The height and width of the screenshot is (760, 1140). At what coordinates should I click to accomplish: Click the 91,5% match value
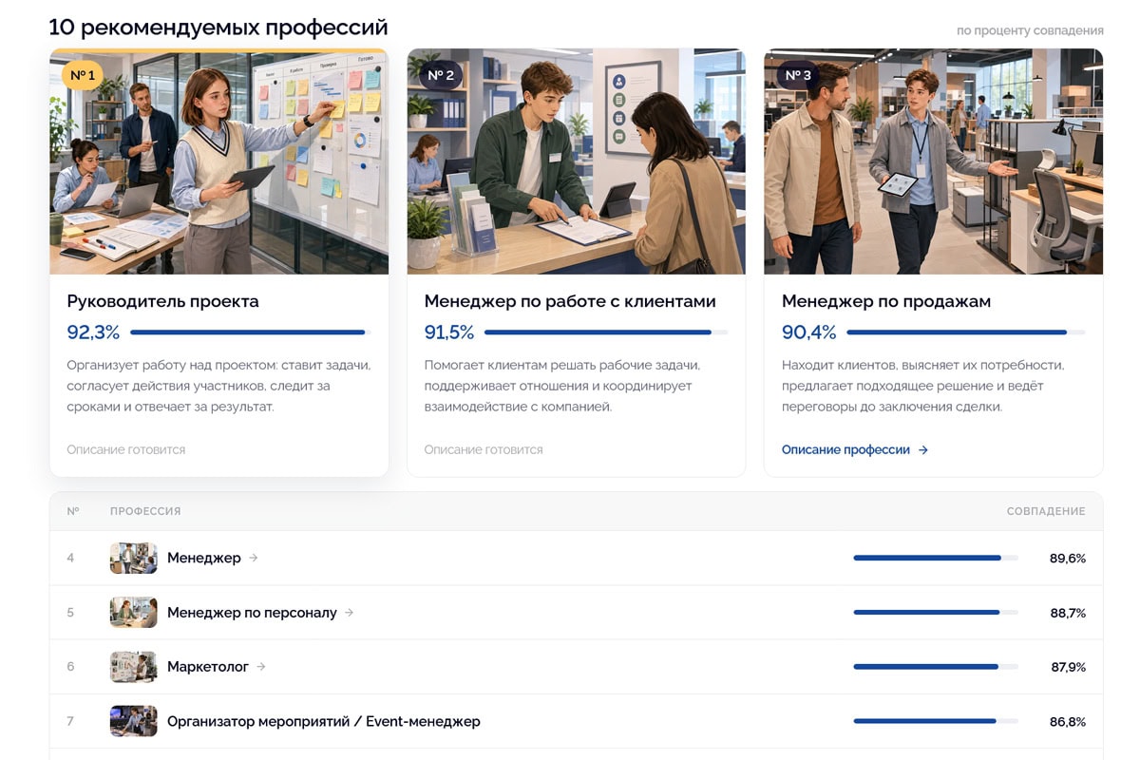click(449, 332)
